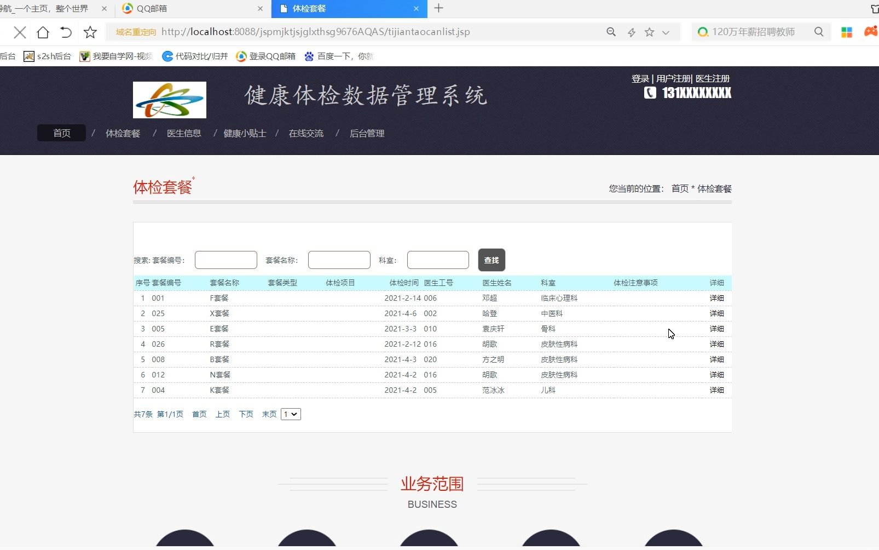Click the 套餐编号 search input field

pyautogui.click(x=226, y=260)
